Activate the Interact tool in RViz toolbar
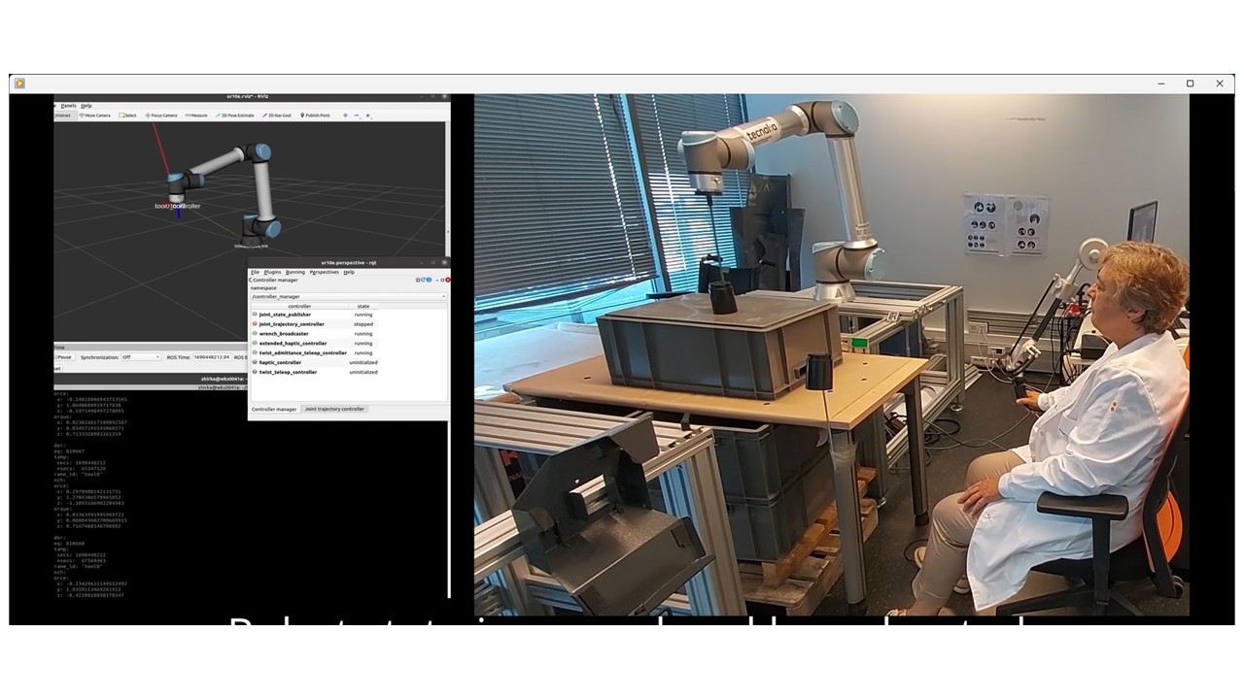Screen dimensions: 1244x699 (x=64, y=116)
